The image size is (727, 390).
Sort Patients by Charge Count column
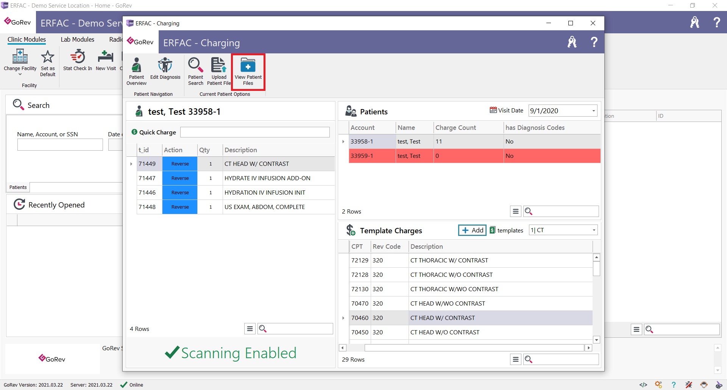(468, 128)
